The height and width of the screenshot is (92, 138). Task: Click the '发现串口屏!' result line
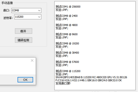point(63,83)
